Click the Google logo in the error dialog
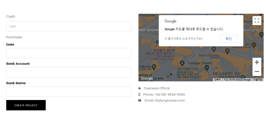The height and width of the screenshot is (114, 266). tap(170, 21)
